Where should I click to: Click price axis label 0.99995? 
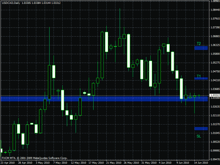point(215,151)
